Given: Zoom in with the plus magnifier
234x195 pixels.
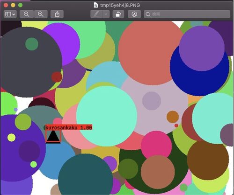Looking at the screenshot, I should (41, 14).
